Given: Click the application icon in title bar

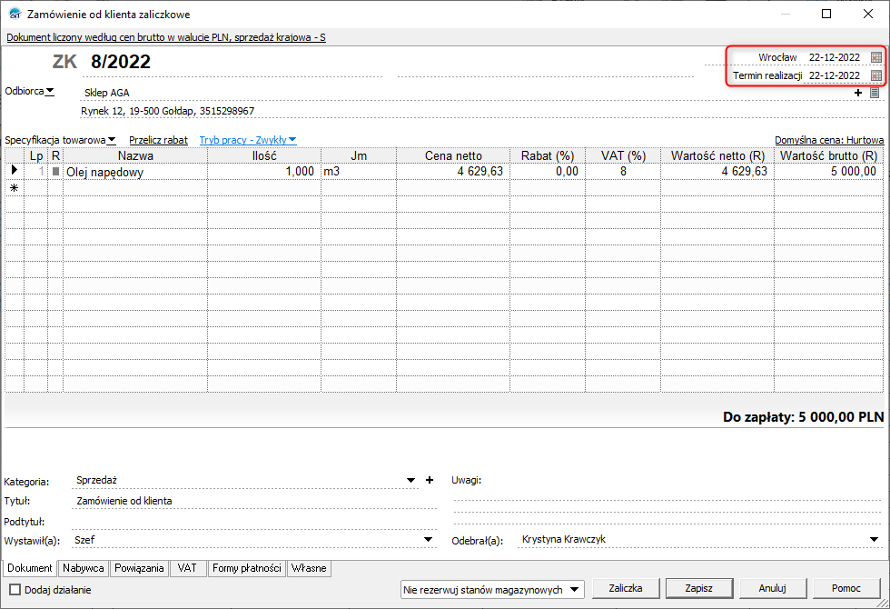Looking at the screenshot, I should pyautogui.click(x=15, y=14).
